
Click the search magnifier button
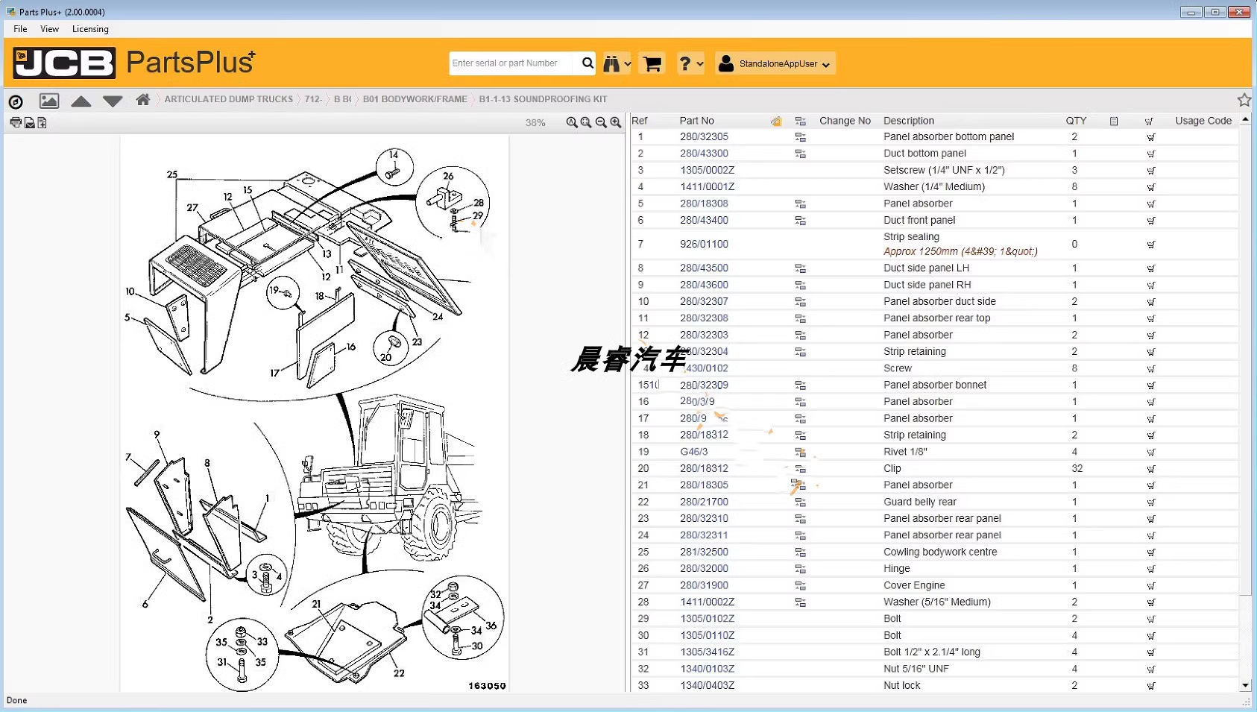(x=587, y=63)
